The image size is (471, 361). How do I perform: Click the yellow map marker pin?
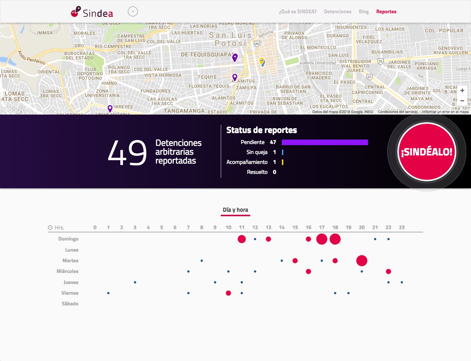(x=262, y=62)
